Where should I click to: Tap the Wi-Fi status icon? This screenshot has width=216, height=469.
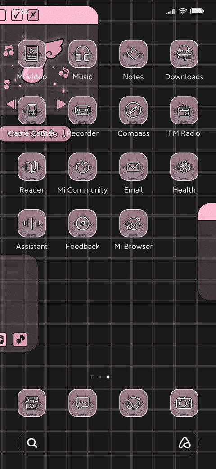(x=183, y=11)
